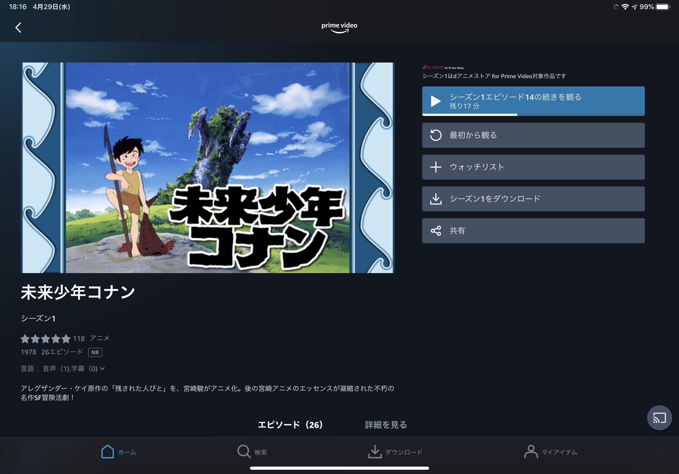Tap the NR rating badge
The image size is (679, 474).
pyautogui.click(x=95, y=352)
